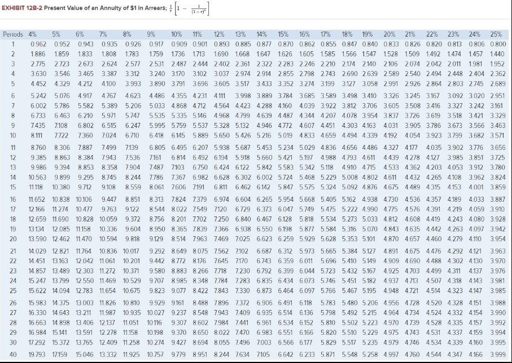Click the "EXHIBIT 12B-2" title label
512x363 pixels.
(21, 8)
